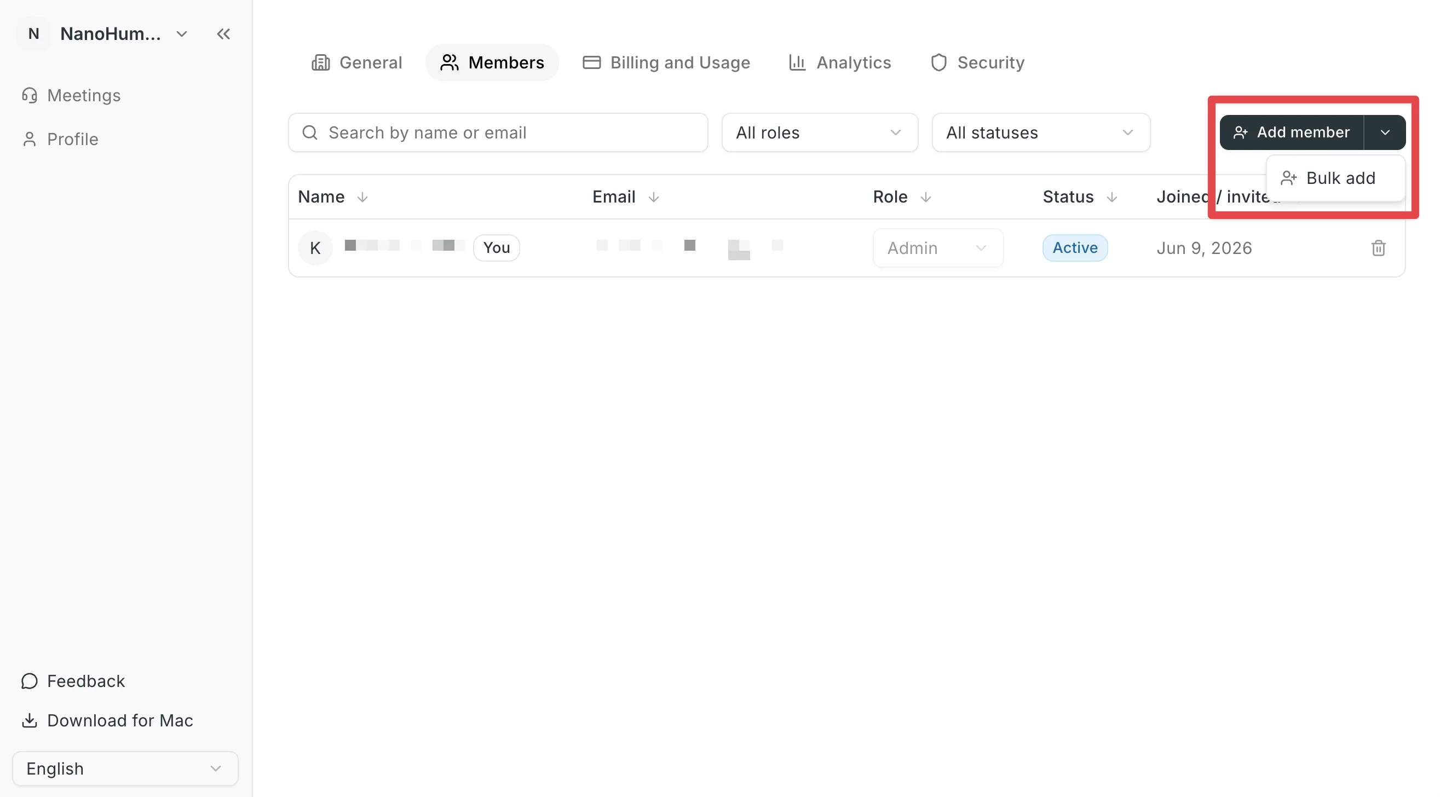Click the building icon on General tab
This screenshot has width=1440, height=797.
[x=321, y=62]
